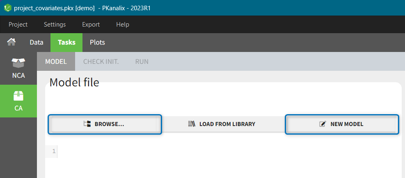Click the New Model pencil icon
Image resolution: width=405 pixels, height=178 pixels.
(323, 124)
